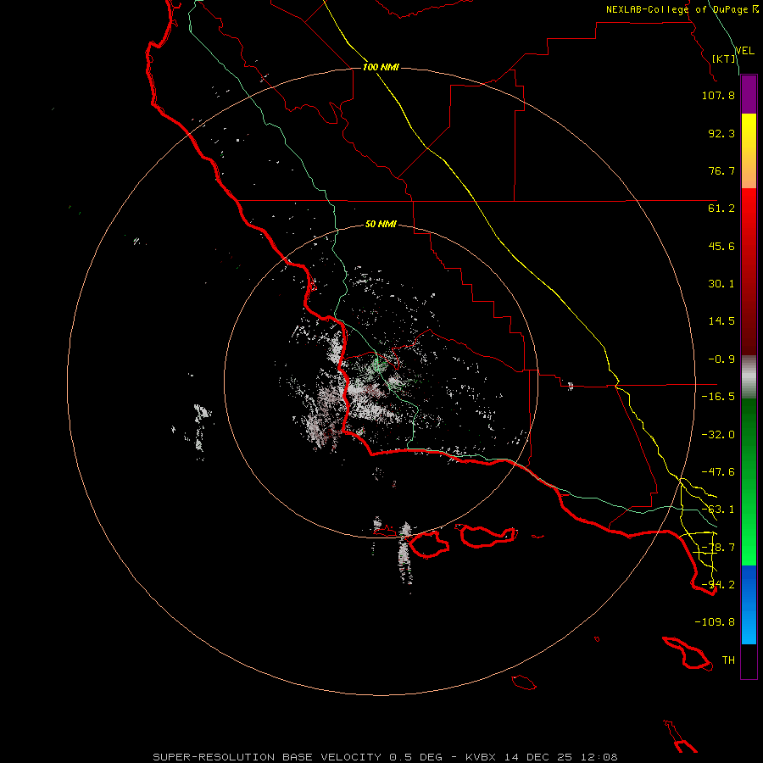763x763 pixels.
Task: Click the "[KT]" units label
Action: pyautogui.click(x=724, y=58)
